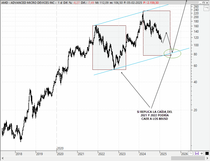This screenshot has height=161, width=210.
Task: Click the 40 price scale label
Action: click(x=195, y=82)
